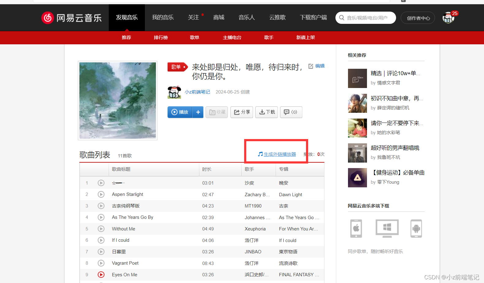The image size is (484, 283).
Task: Click the 下载 download button
Action: pyautogui.click(x=267, y=112)
